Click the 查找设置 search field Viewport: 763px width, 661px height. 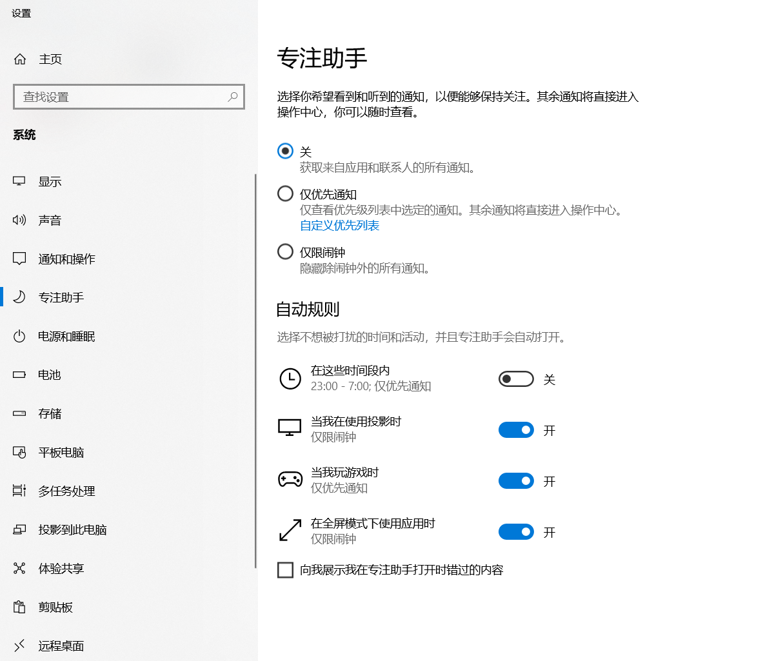129,97
